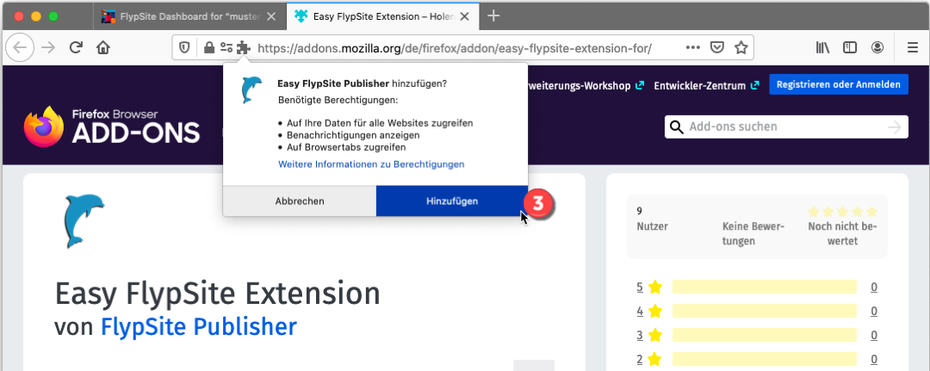This screenshot has height=371, width=930.
Task: Click the 'Keine Bewertungen' text
Action: point(754,233)
